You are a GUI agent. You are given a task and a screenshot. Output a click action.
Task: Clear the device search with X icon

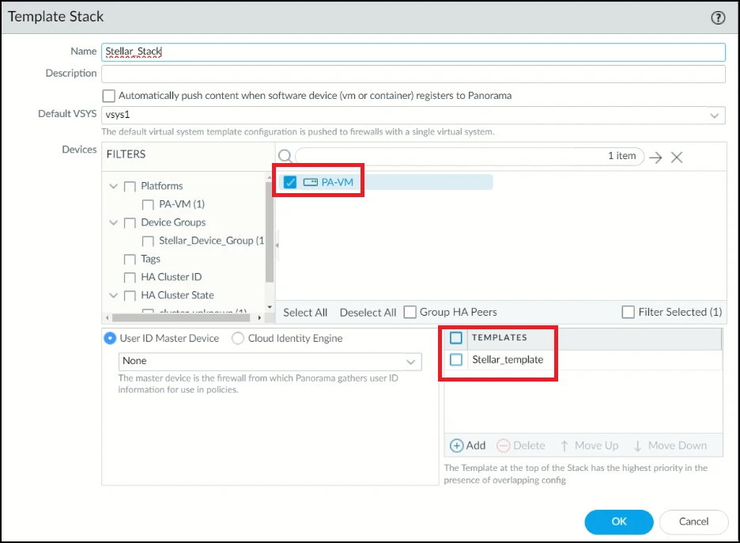(677, 157)
